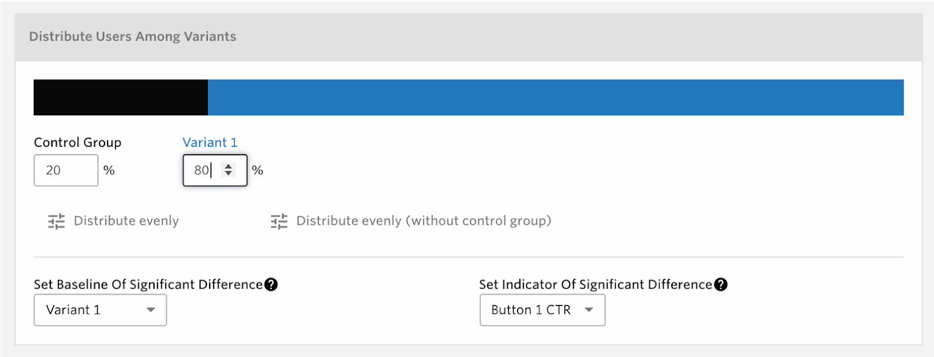
Task: Increase Variant 1 percentage with up arrow
Action: click(x=228, y=167)
